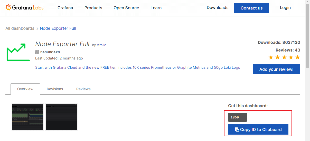310x141 pixels.
Task: Open the Grafana Cloud FREE tier promo link
Action: [137, 67]
